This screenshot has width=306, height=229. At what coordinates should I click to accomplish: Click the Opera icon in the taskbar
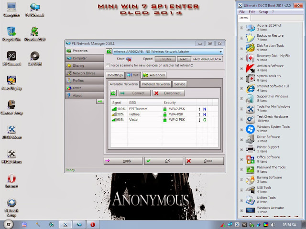click(93, 225)
